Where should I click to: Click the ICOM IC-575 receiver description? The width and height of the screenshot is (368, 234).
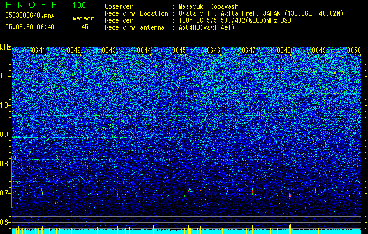point(235,20)
